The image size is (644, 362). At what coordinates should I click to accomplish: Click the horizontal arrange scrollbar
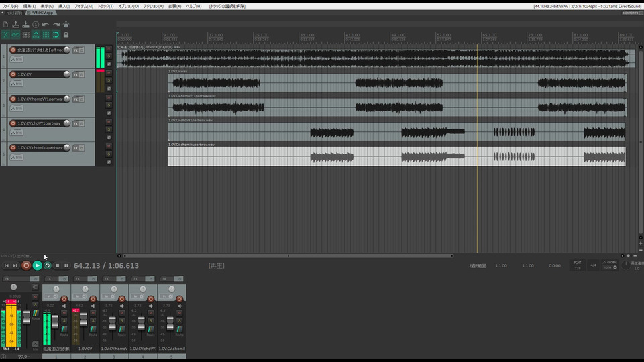[288, 255]
